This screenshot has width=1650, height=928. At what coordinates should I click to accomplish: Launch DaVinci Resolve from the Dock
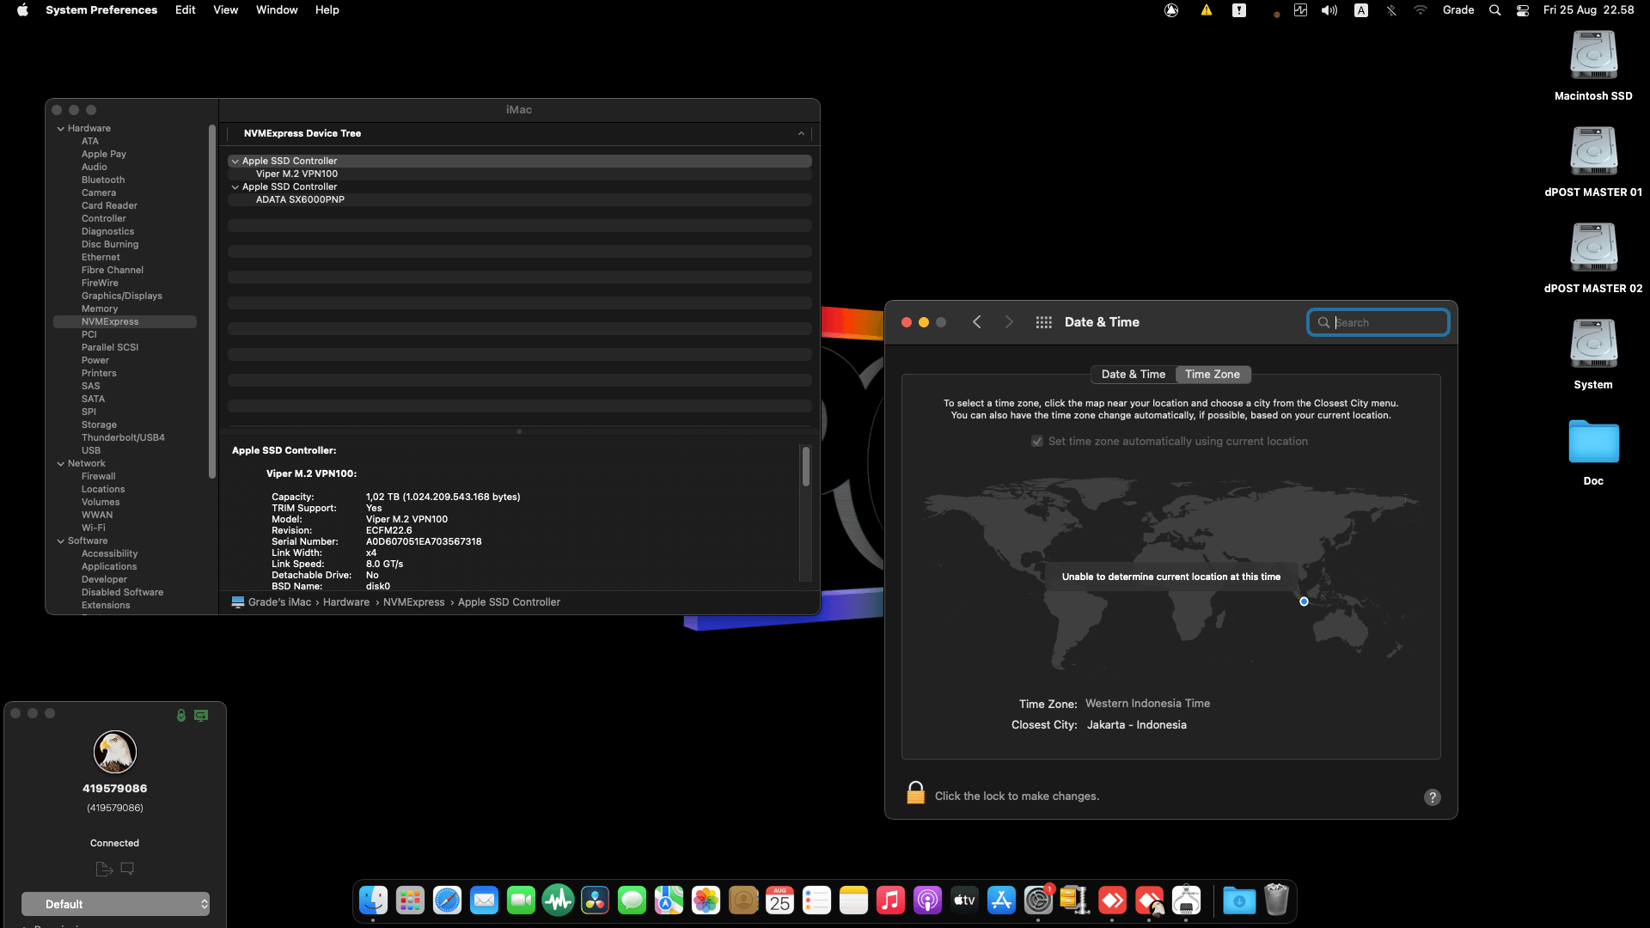[595, 901]
